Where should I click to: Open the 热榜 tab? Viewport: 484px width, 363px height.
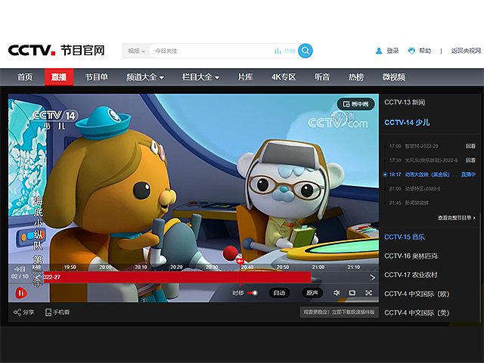356,77
